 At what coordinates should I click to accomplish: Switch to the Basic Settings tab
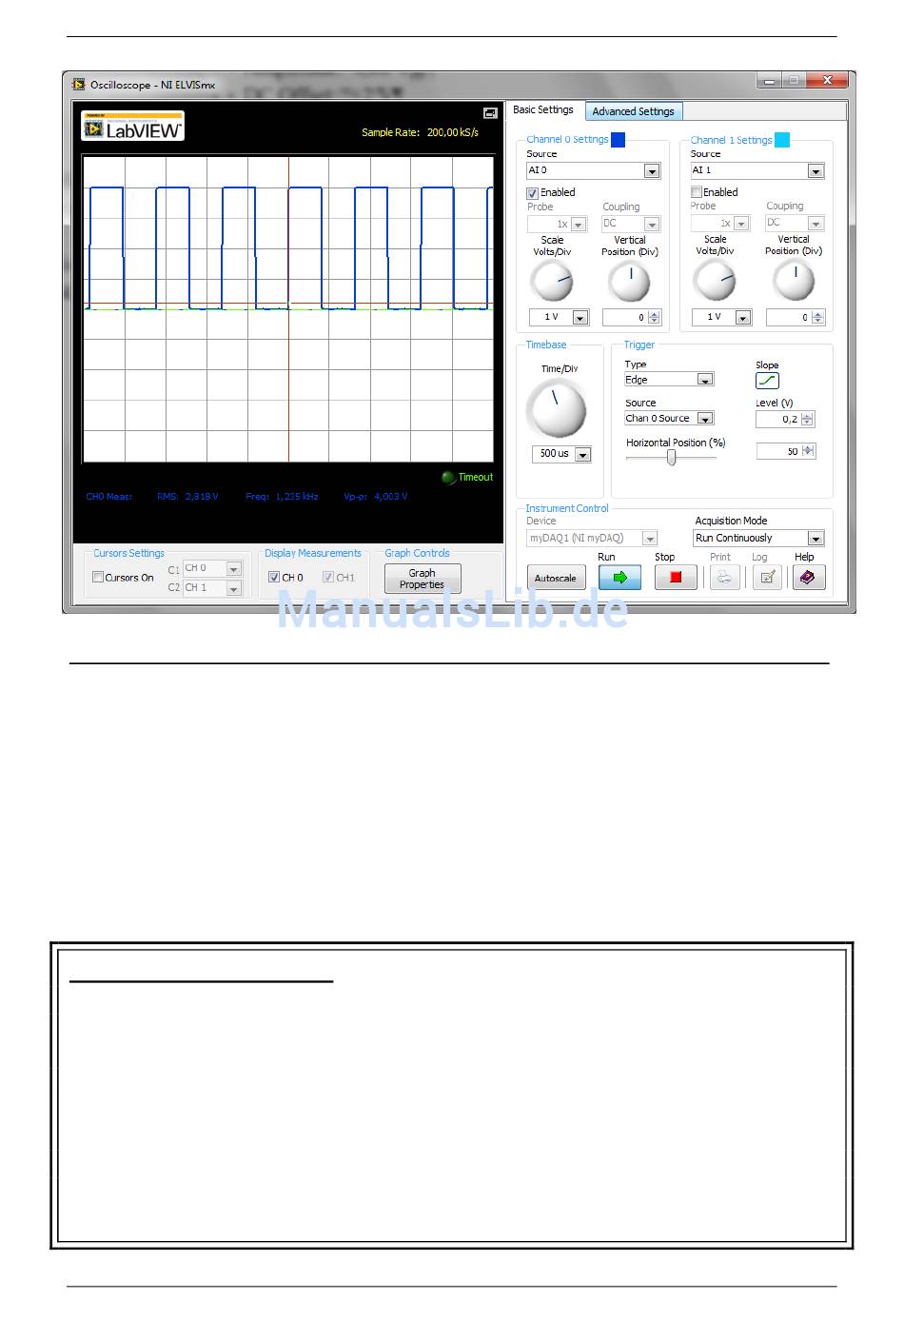coord(543,110)
